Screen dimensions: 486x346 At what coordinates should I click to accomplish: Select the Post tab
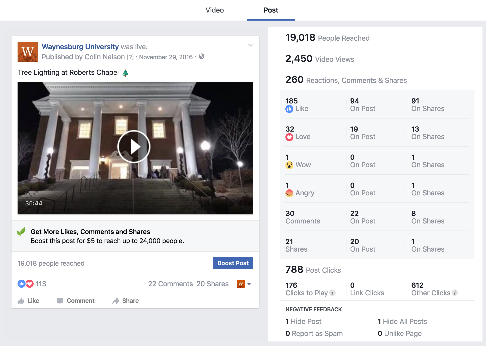tap(271, 10)
